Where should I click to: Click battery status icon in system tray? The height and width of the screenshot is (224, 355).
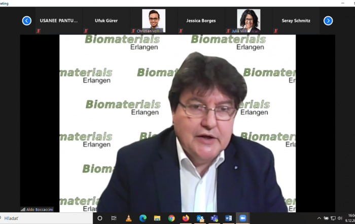[x=326, y=218]
